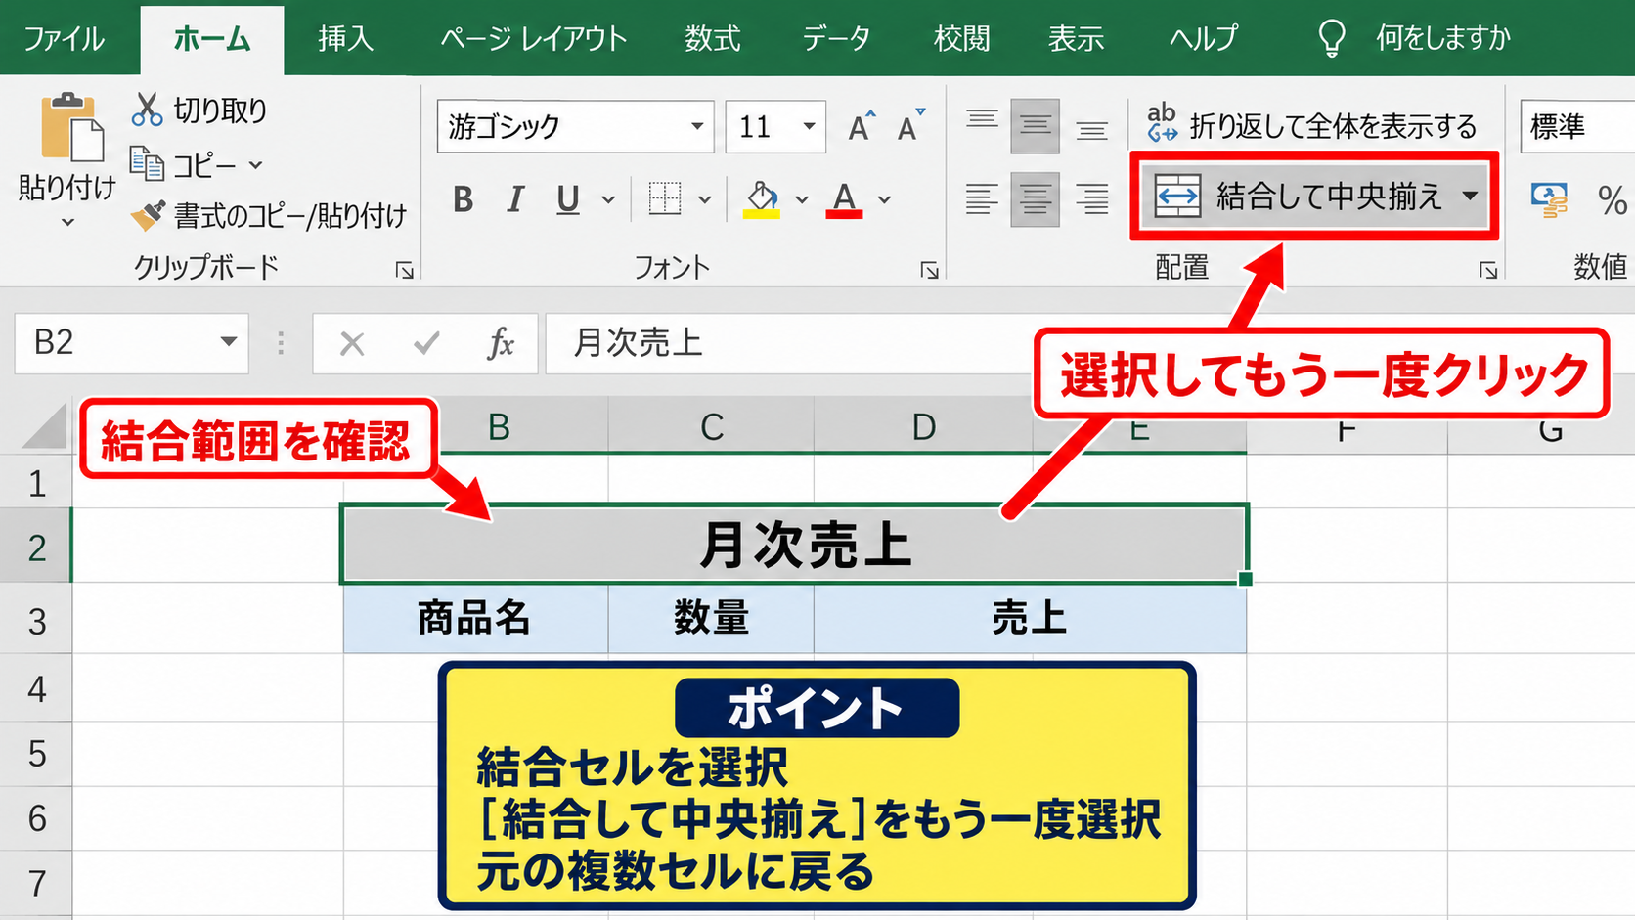This screenshot has height=920, width=1635.
Task: Select merged cell 月次売上
Action: 794,545
